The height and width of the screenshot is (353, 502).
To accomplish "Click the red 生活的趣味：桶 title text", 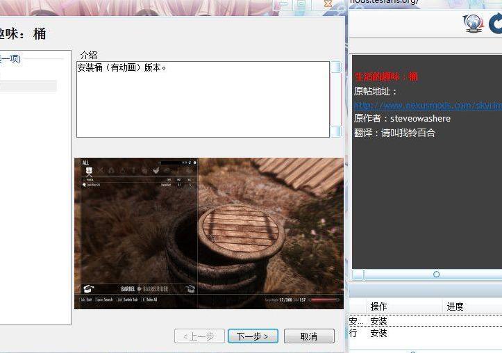I will coord(386,76).
